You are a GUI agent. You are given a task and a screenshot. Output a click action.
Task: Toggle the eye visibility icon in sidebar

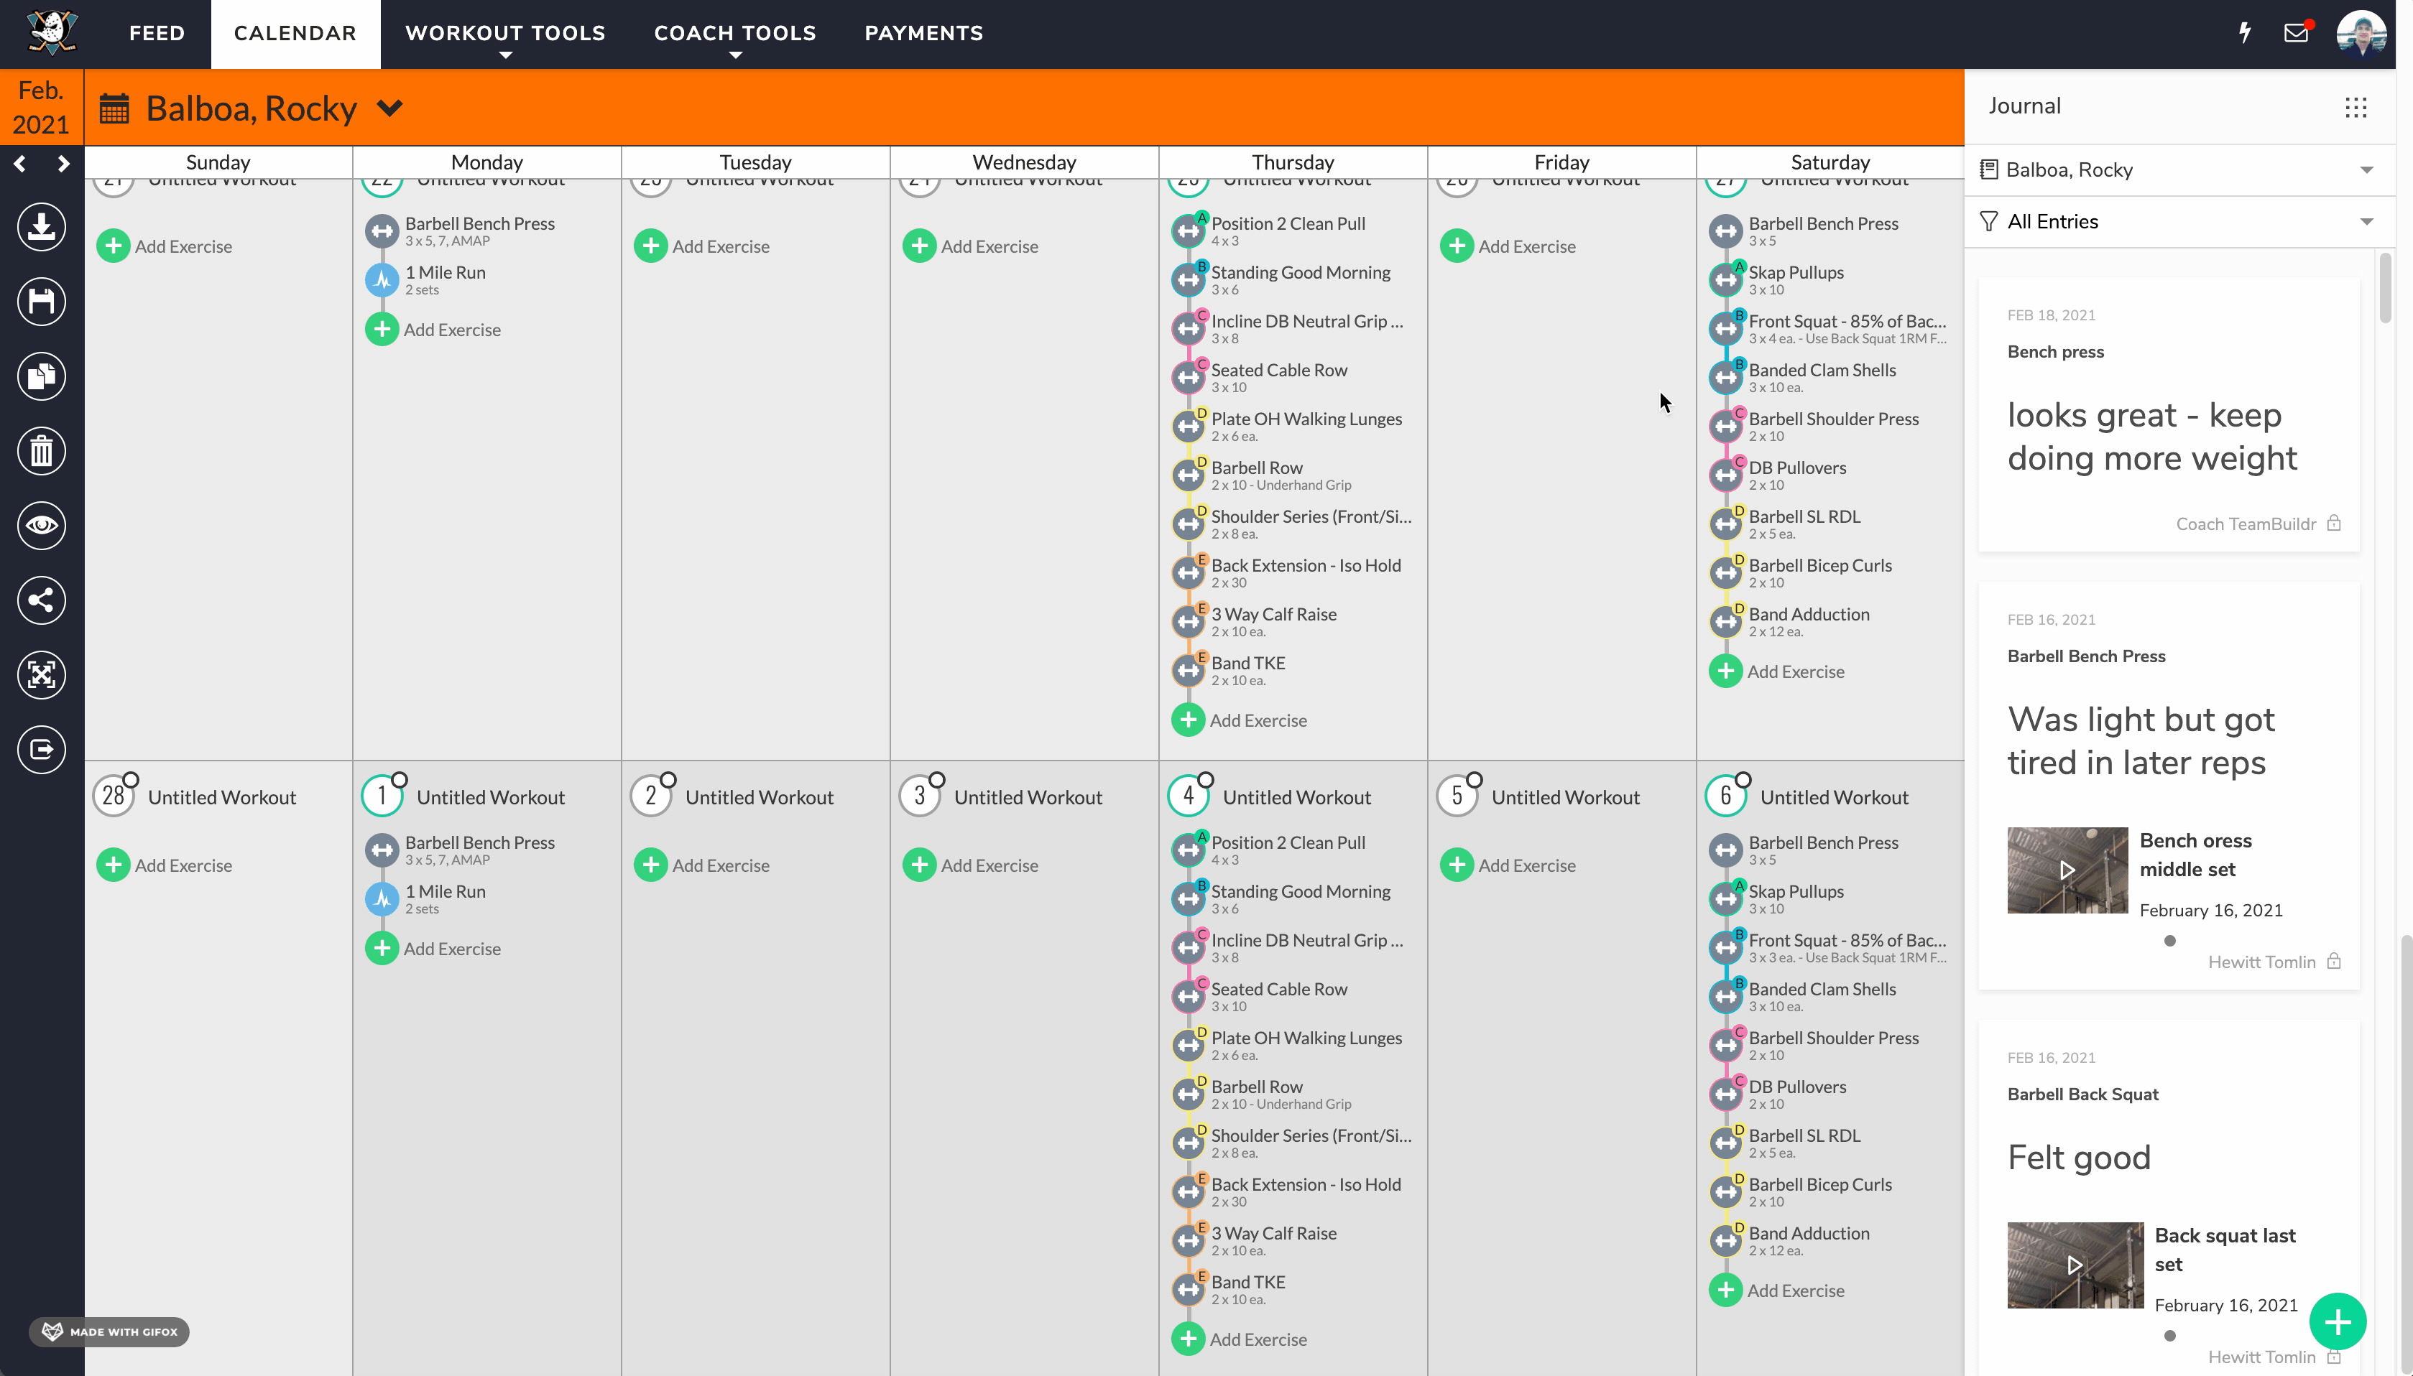click(x=42, y=526)
